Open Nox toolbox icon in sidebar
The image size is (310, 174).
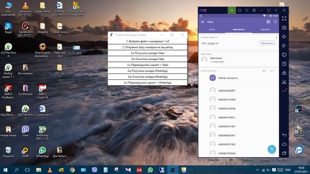pyautogui.click(x=284, y=73)
